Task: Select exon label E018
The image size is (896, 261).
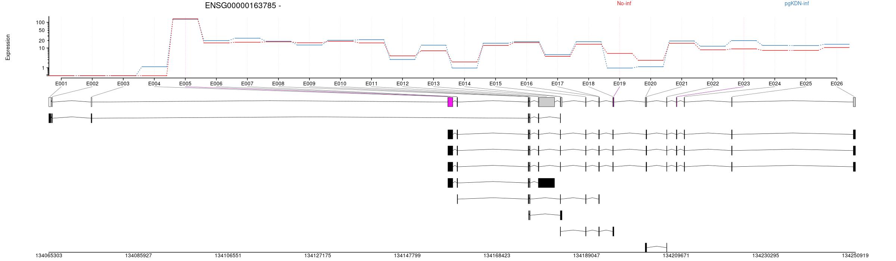Action: [588, 84]
